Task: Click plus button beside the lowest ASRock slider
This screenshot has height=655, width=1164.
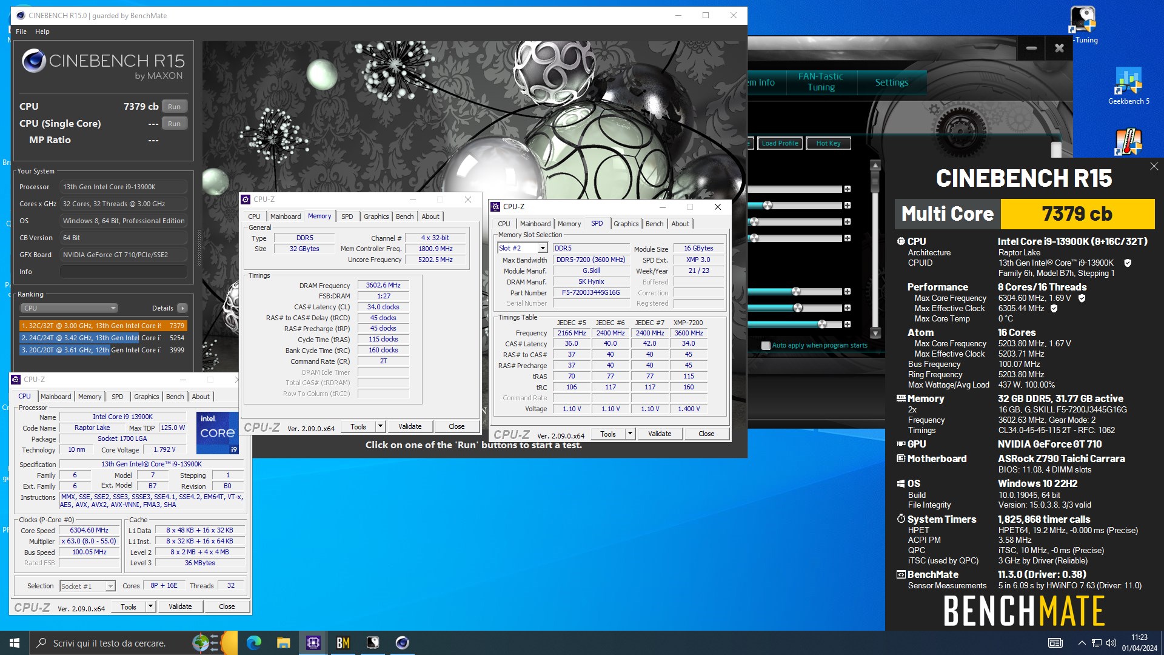Action: click(847, 324)
